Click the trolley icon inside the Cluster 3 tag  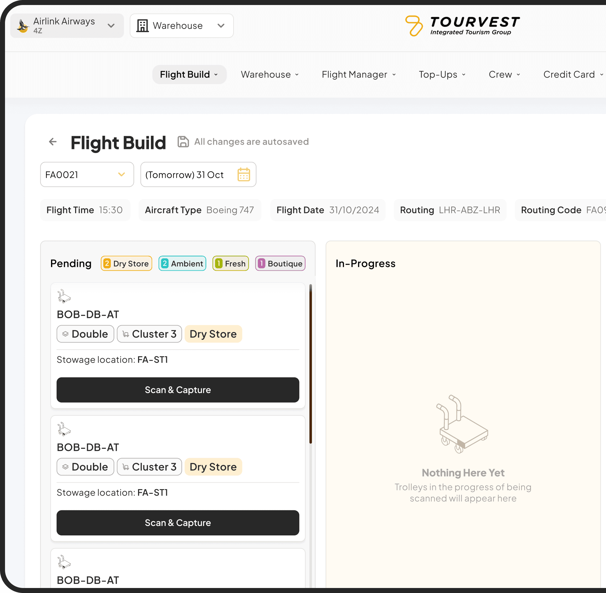pyautogui.click(x=126, y=334)
